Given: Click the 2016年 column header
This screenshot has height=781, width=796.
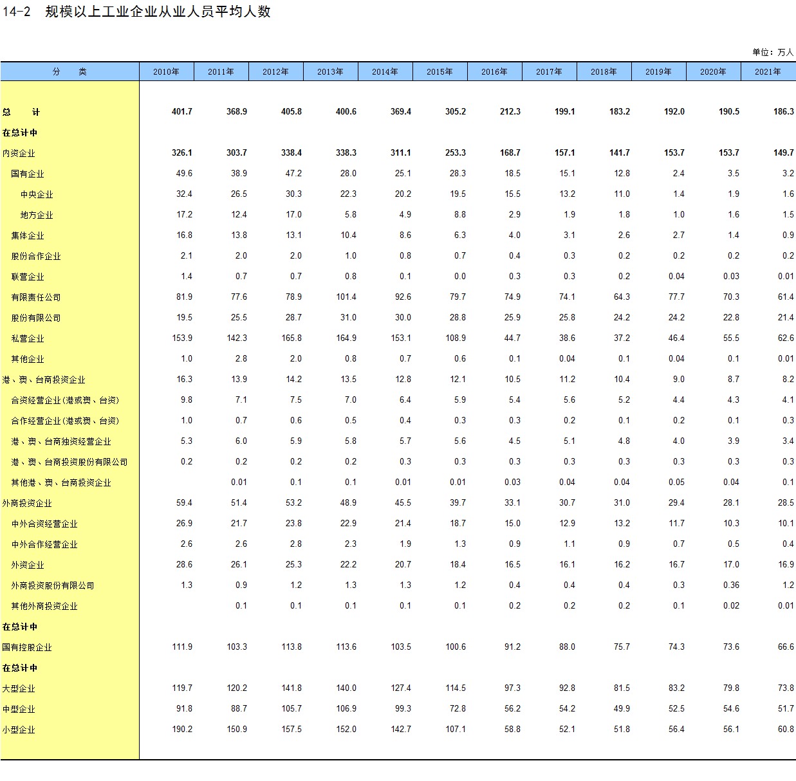Looking at the screenshot, I should [495, 71].
